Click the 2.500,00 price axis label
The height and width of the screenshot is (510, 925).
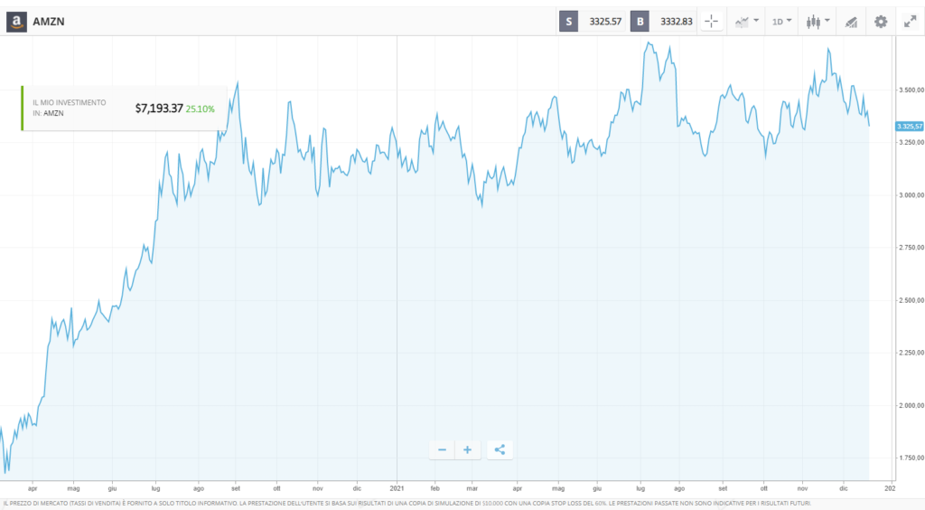point(911,300)
